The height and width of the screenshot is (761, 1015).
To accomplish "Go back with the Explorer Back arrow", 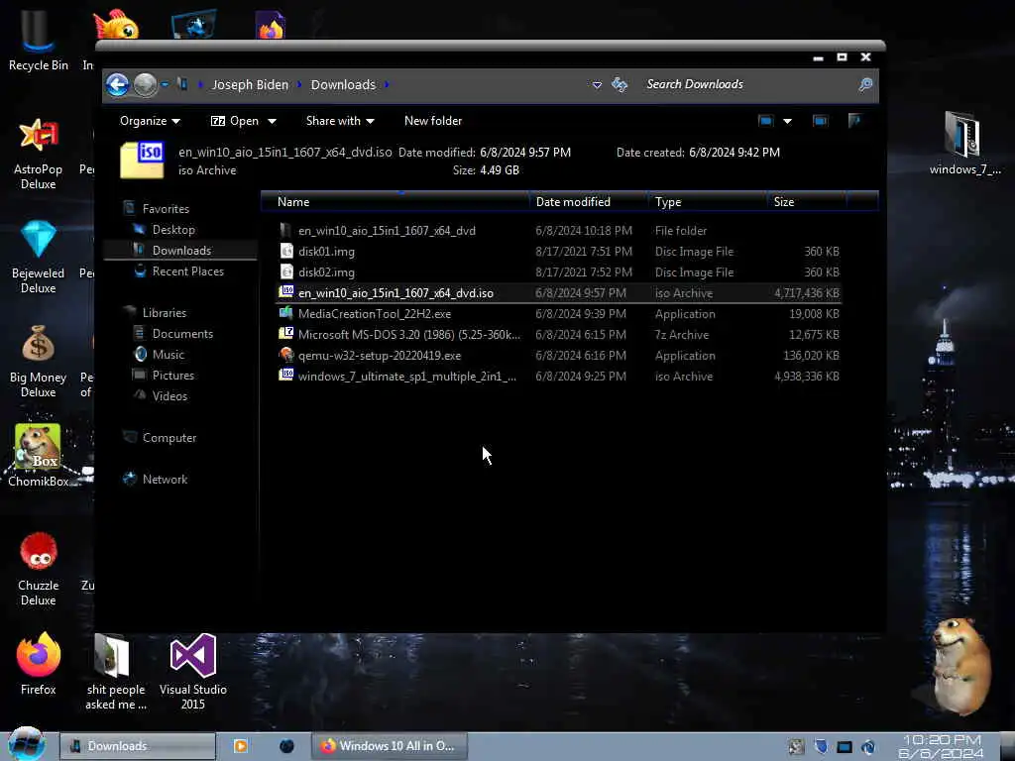I will pyautogui.click(x=117, y=85).
